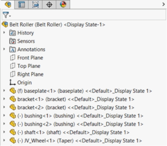
Task: Expand the History folder
Action: pos(4,33)
